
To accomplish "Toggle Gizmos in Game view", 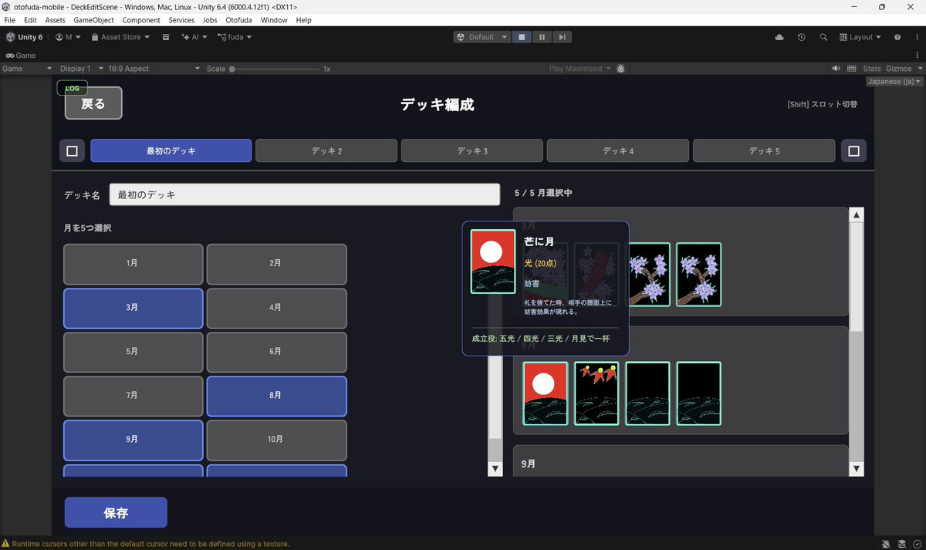I will point(898,69).
